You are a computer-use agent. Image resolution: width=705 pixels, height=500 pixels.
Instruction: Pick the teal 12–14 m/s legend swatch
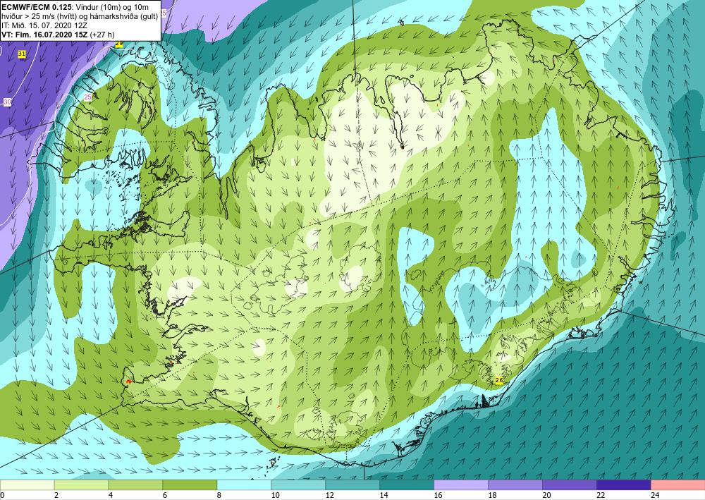click(x=352, y=485)
